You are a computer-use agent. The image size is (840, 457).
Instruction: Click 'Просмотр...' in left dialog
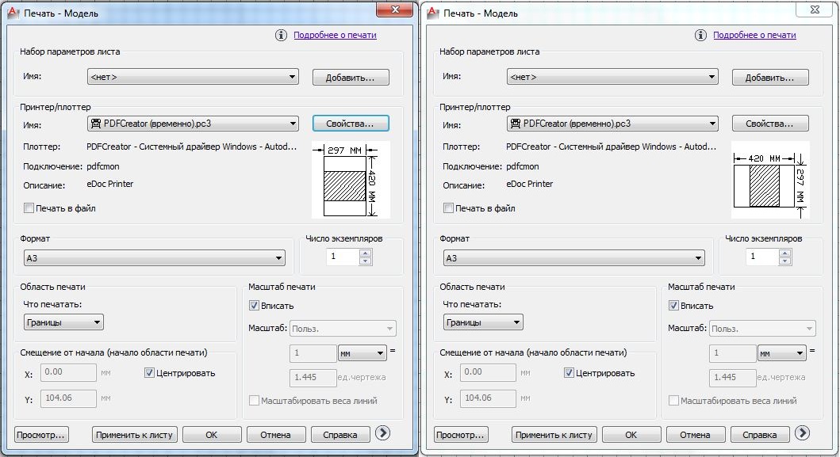point(41,435)
